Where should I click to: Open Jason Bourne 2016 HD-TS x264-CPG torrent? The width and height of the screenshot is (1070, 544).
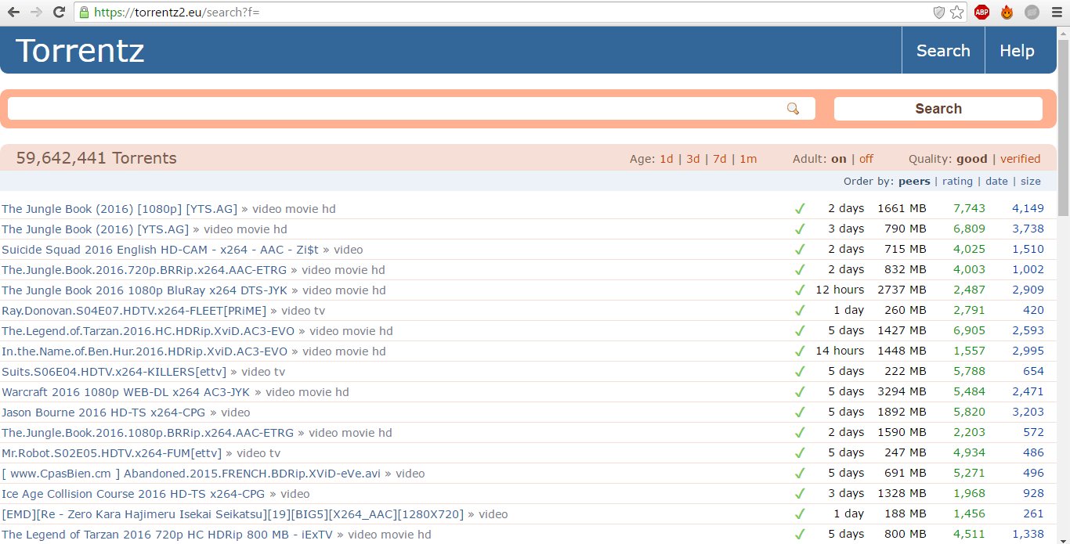point(103,413)
